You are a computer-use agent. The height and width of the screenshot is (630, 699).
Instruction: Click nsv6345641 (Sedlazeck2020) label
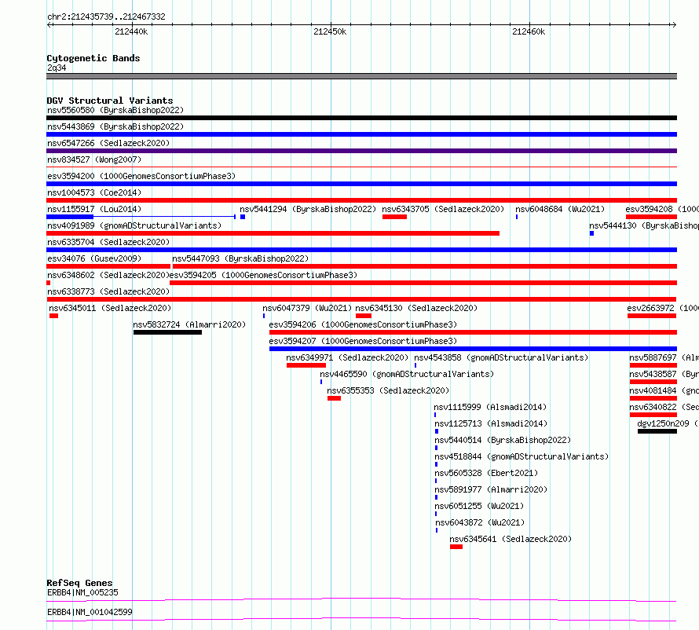pyautogui.click(x=511, y=539)
